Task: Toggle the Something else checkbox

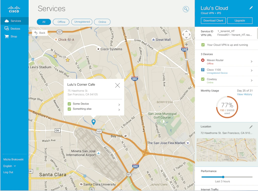Action: coord(69,109)
